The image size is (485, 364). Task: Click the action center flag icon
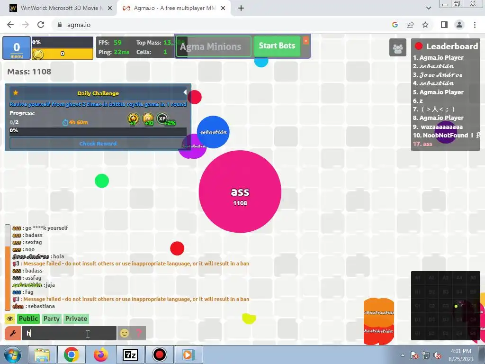[x=414, y=355]
